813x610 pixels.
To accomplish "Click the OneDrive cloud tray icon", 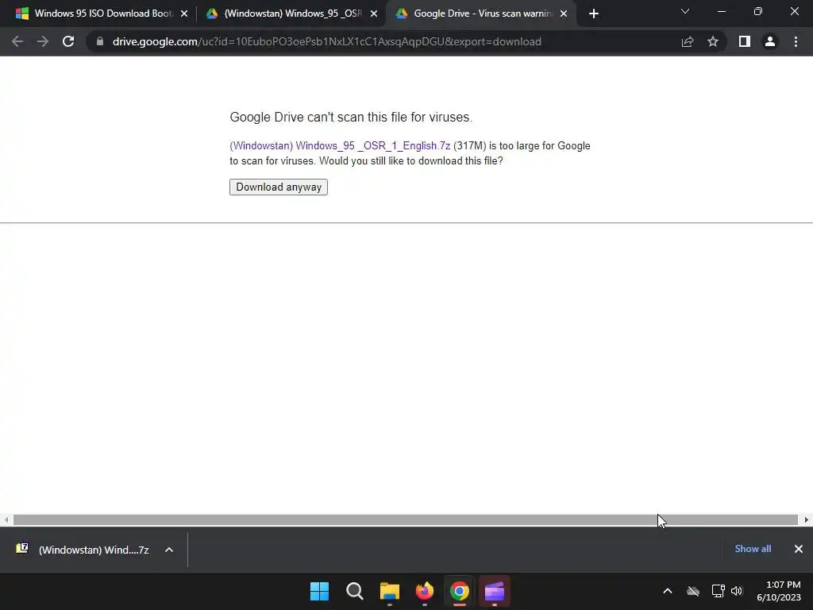I will coord(693,591).
